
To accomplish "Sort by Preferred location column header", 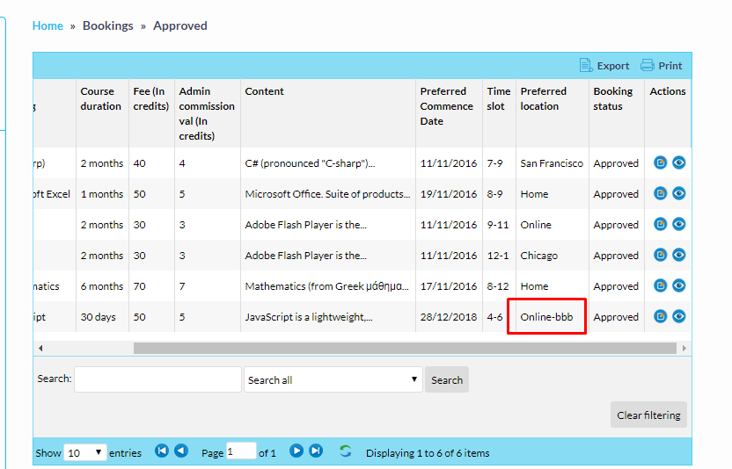I will point(544,98).
